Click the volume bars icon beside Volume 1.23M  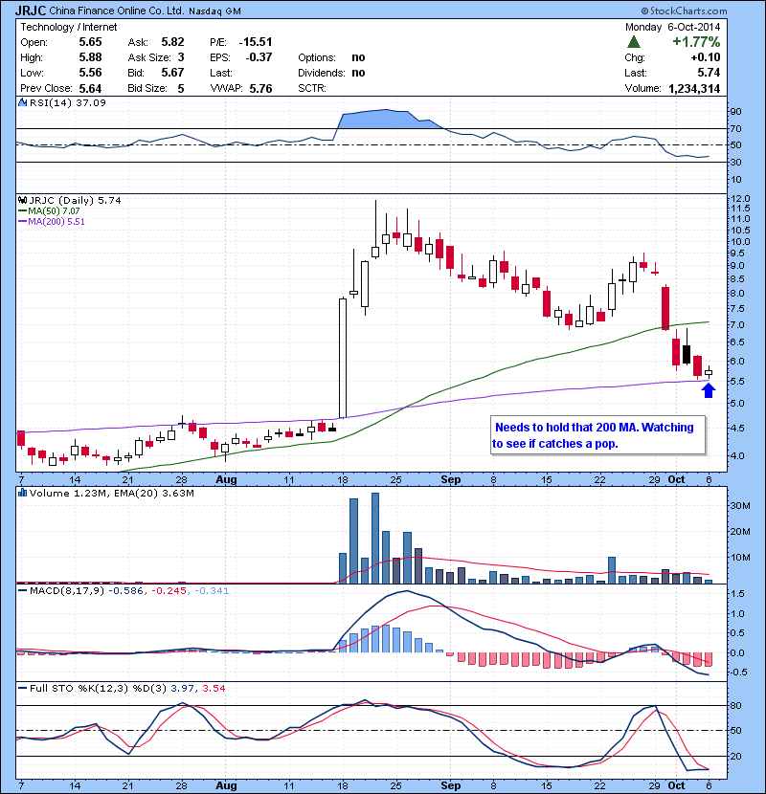22,493
